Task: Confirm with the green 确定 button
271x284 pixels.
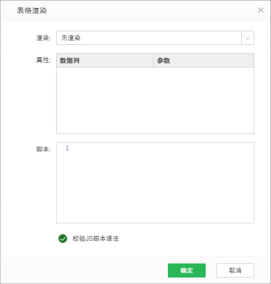Action: coord(187,270)
